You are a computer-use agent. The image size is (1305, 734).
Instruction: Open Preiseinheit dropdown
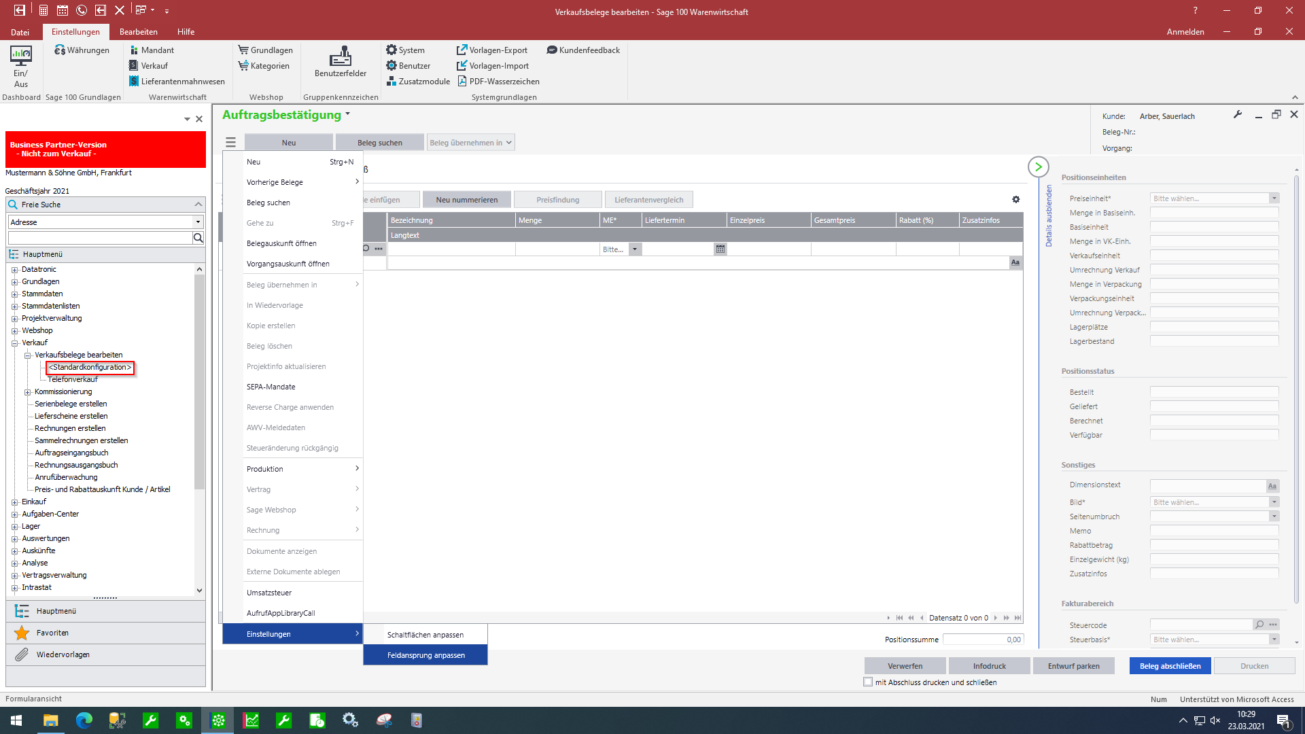[x=1274, y=198]
